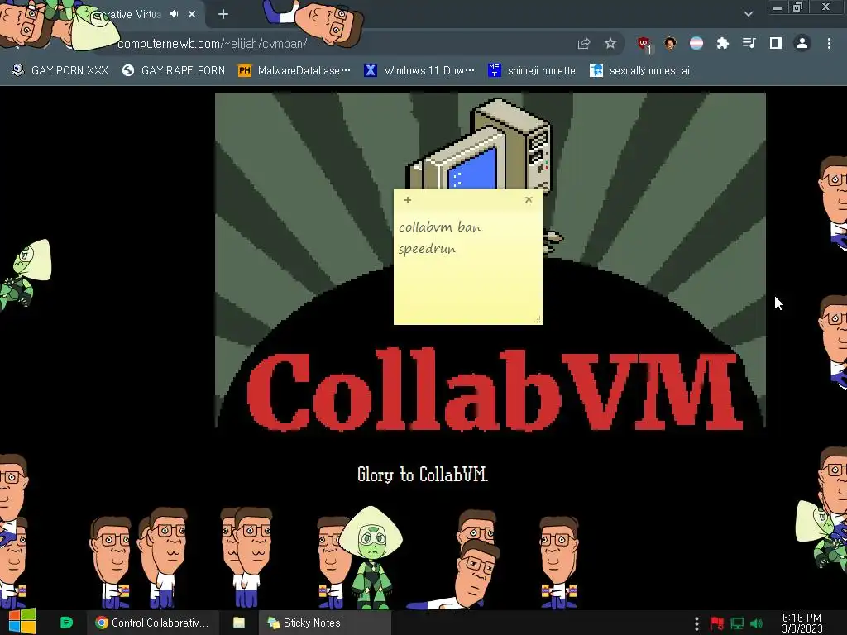Delete the sticky note with X
847x635 pixels.
tap(529, 200)
